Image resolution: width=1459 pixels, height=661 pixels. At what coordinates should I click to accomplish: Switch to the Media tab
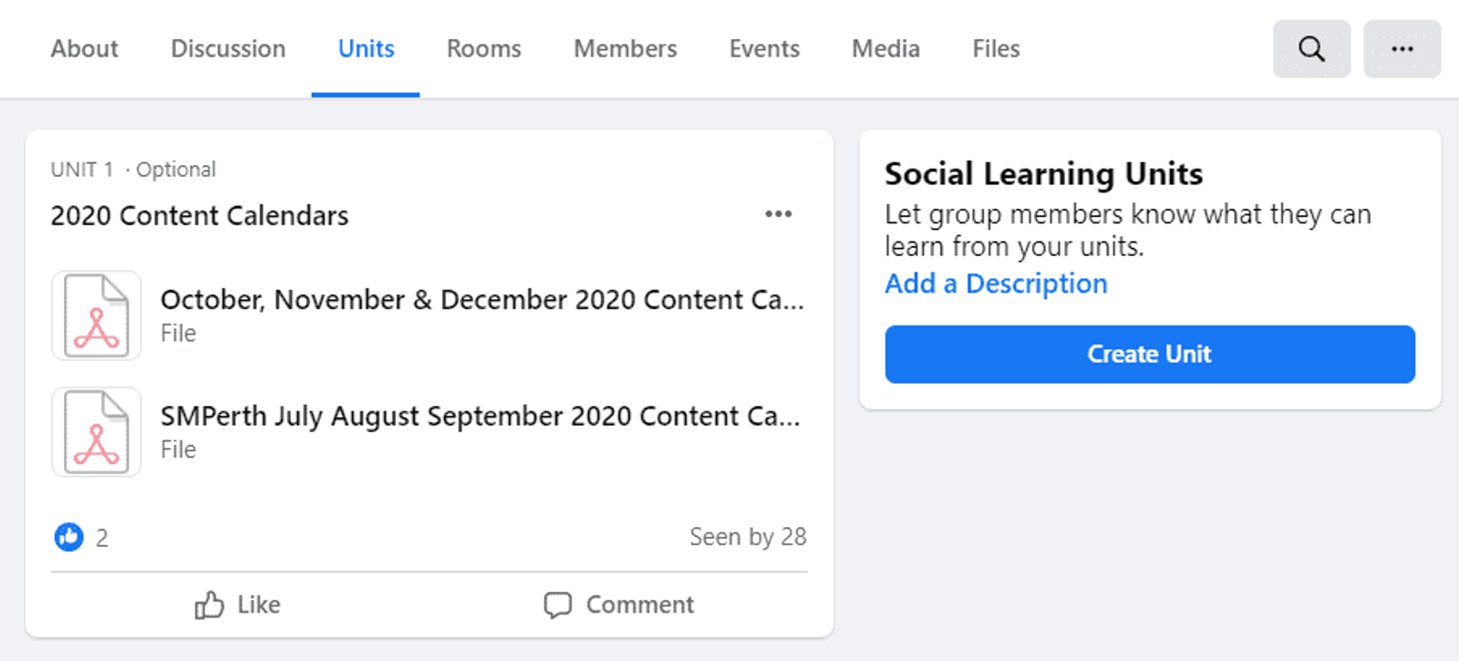[885, 48]
